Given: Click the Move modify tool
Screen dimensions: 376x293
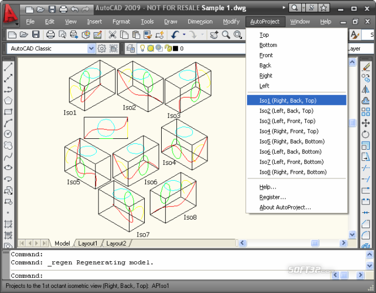Looking at the screenshot, I should click(x=366, y=123).
